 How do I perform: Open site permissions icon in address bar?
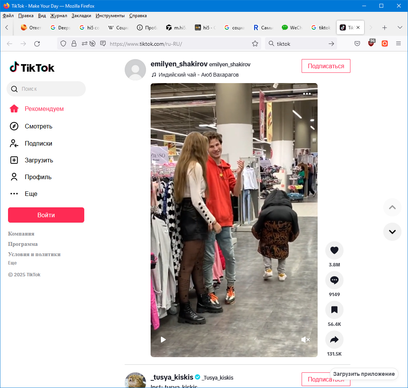pyautogui.click(x=84, y=44)
